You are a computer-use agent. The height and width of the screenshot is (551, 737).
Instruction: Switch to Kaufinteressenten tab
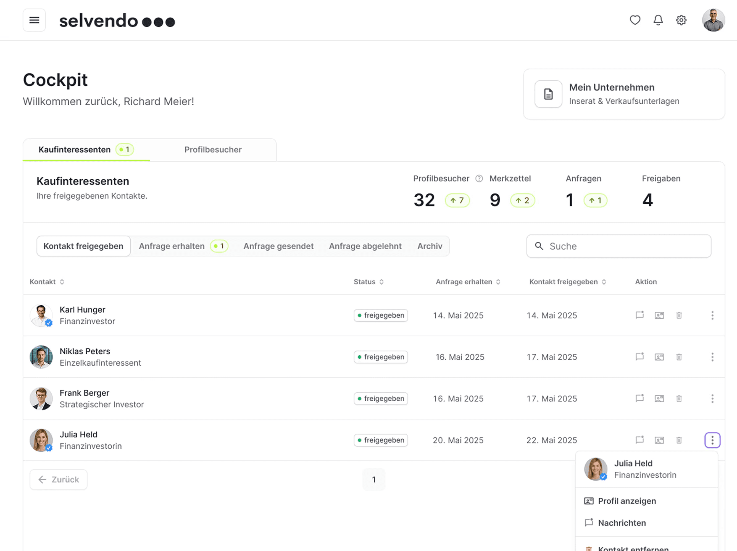point(86,150)
